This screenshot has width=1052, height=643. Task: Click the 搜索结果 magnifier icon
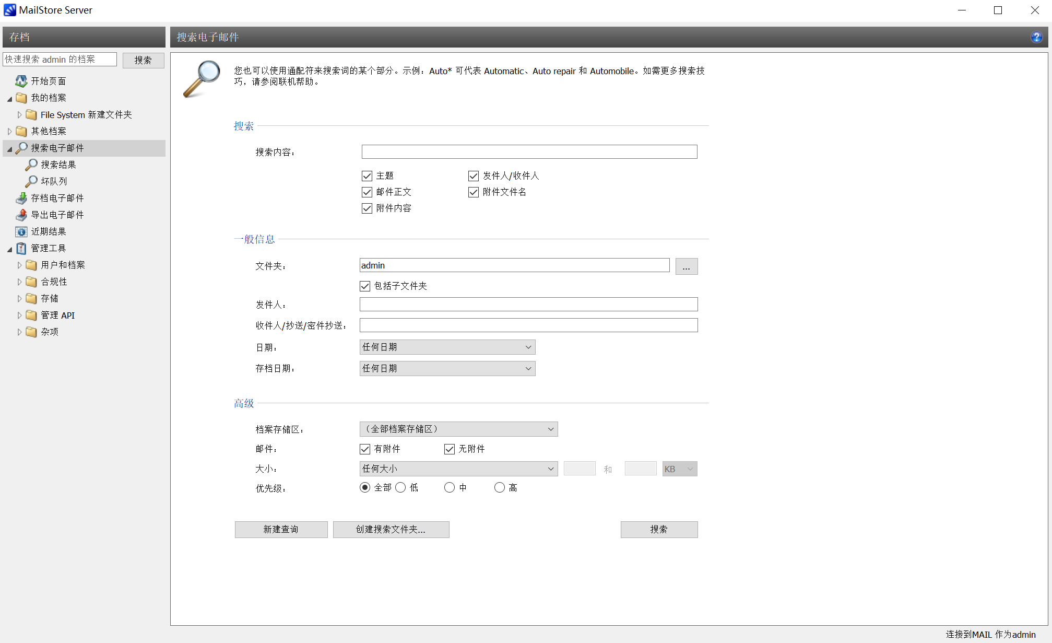click(31, 165)
